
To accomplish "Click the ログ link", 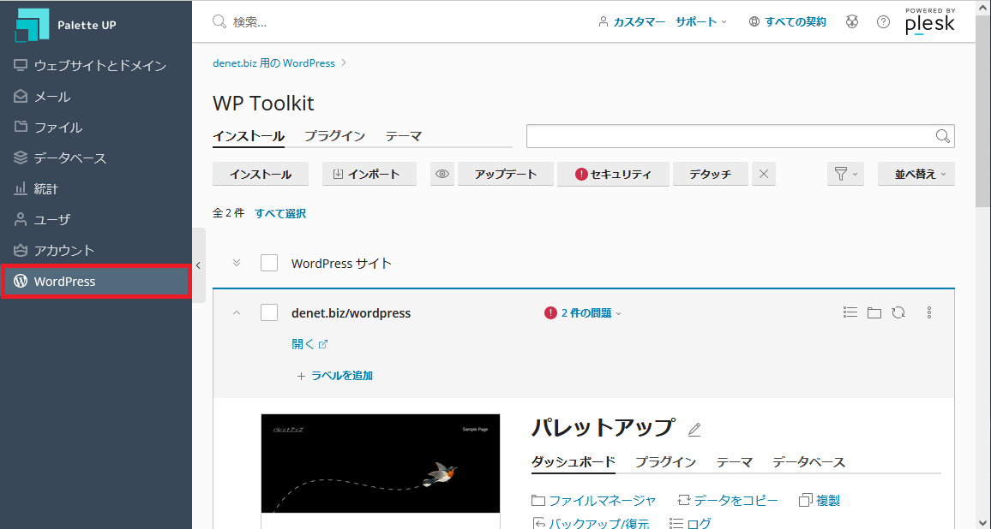I will click(x=690, y=523).
